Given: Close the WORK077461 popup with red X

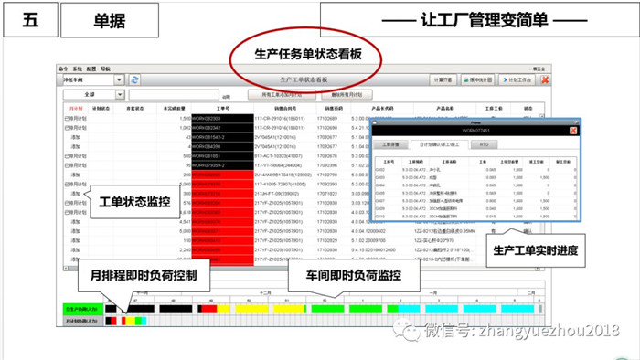Looking at the screenshot, I should click(573, 131).
